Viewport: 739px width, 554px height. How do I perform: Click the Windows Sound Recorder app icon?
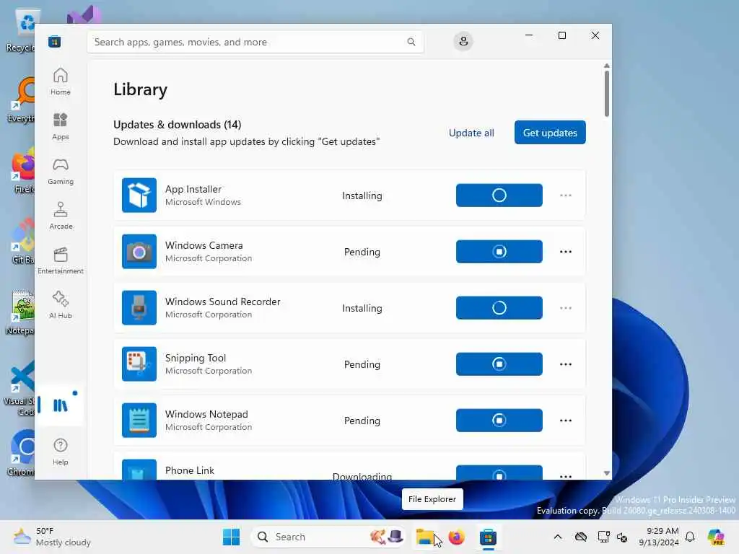click(139, 307)
